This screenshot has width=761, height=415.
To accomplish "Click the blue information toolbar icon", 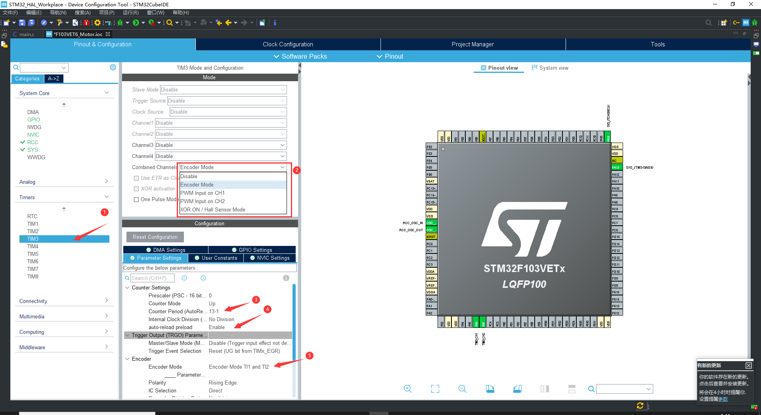I will click(x=275, y=23).
